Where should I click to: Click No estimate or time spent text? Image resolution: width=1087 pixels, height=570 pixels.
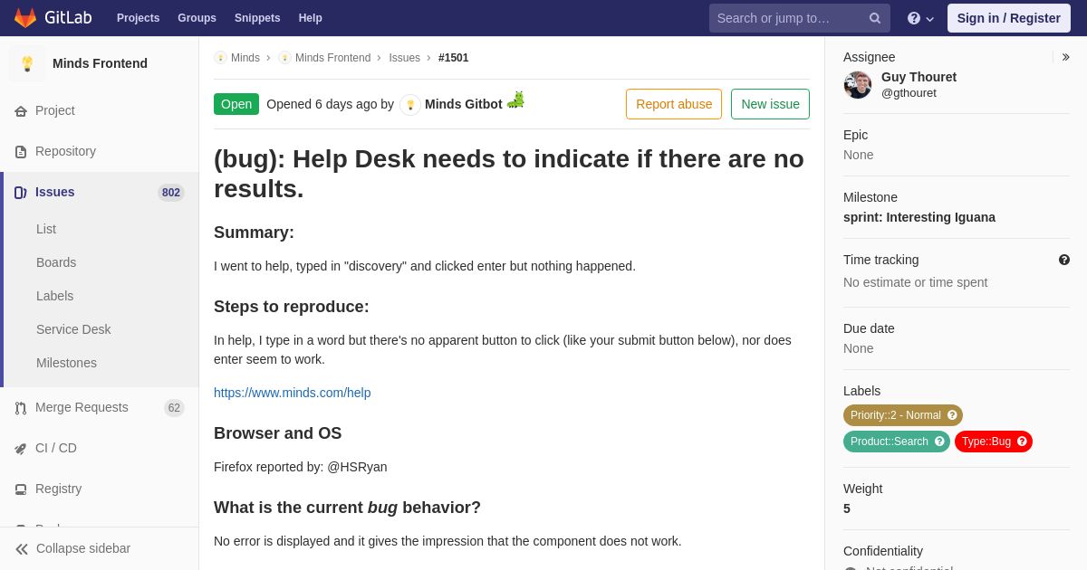coord(915,282)
